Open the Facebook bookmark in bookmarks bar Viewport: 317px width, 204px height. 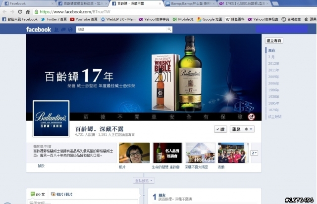pos(20,19)
